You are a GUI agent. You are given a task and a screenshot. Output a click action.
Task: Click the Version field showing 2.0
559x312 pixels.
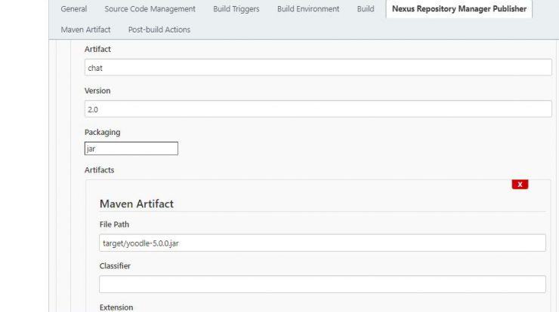coord(318,109)
